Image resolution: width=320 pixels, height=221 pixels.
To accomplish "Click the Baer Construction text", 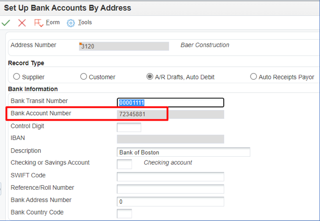I will point(205,45).
